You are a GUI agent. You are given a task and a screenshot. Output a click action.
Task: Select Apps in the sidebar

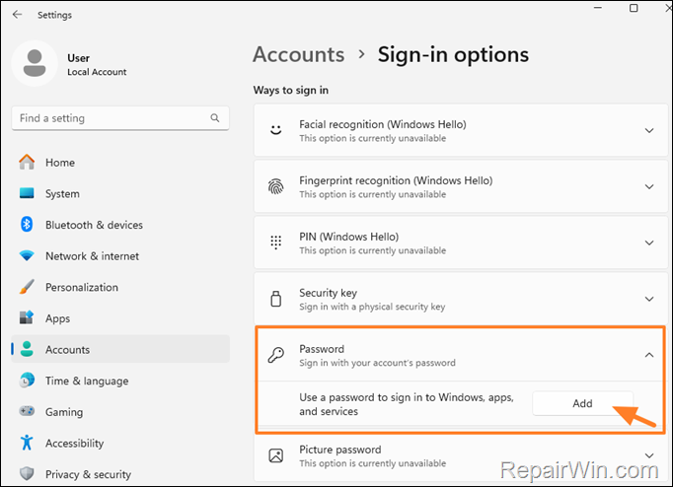120,318
